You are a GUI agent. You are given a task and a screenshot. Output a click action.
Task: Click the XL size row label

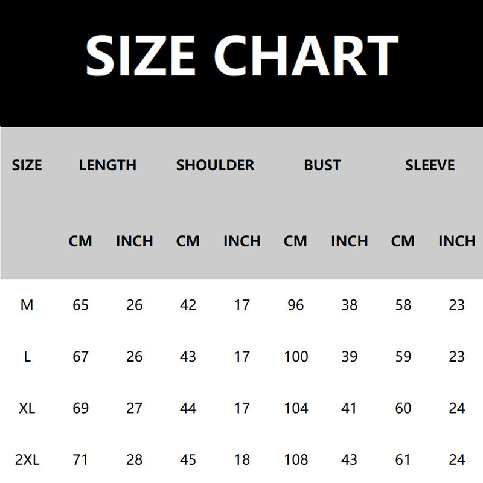[27, 408]
